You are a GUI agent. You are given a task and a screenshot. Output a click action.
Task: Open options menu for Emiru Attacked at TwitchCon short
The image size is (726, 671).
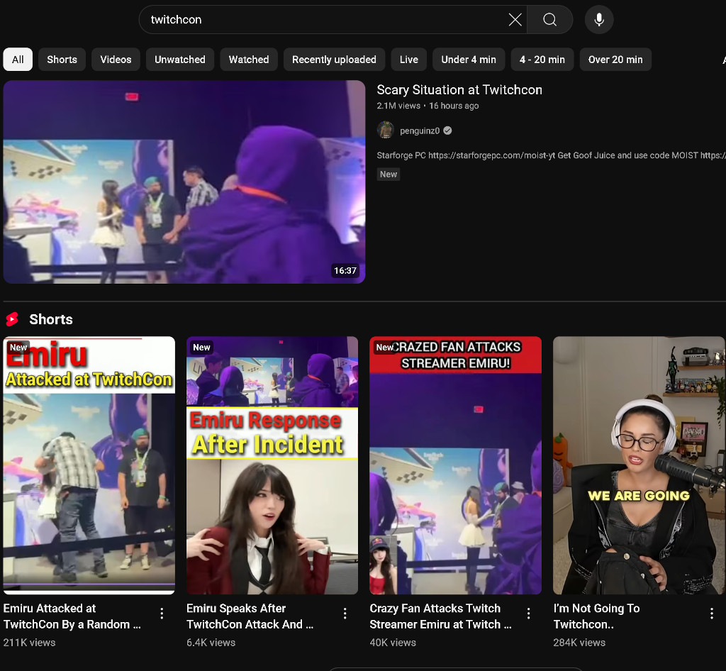[162, 614]
